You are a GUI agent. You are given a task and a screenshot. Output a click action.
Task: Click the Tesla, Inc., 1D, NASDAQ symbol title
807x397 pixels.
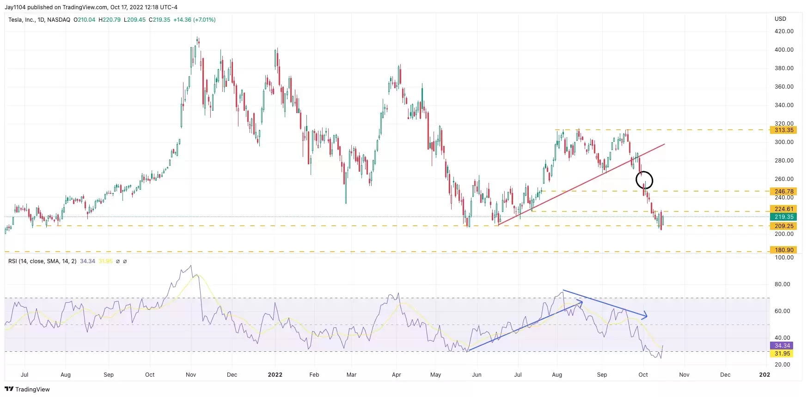point(39,20)
